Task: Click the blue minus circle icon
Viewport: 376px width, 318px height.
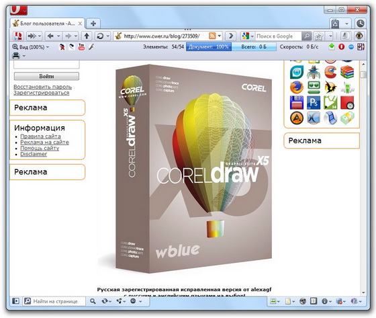Action: (x=350, y=47)
